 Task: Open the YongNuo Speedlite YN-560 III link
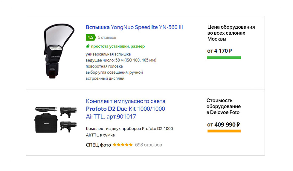coord(134,27)
